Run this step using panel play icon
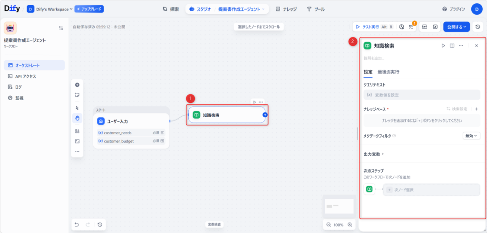This screenshot has height=233, width=487. [443, 46]
